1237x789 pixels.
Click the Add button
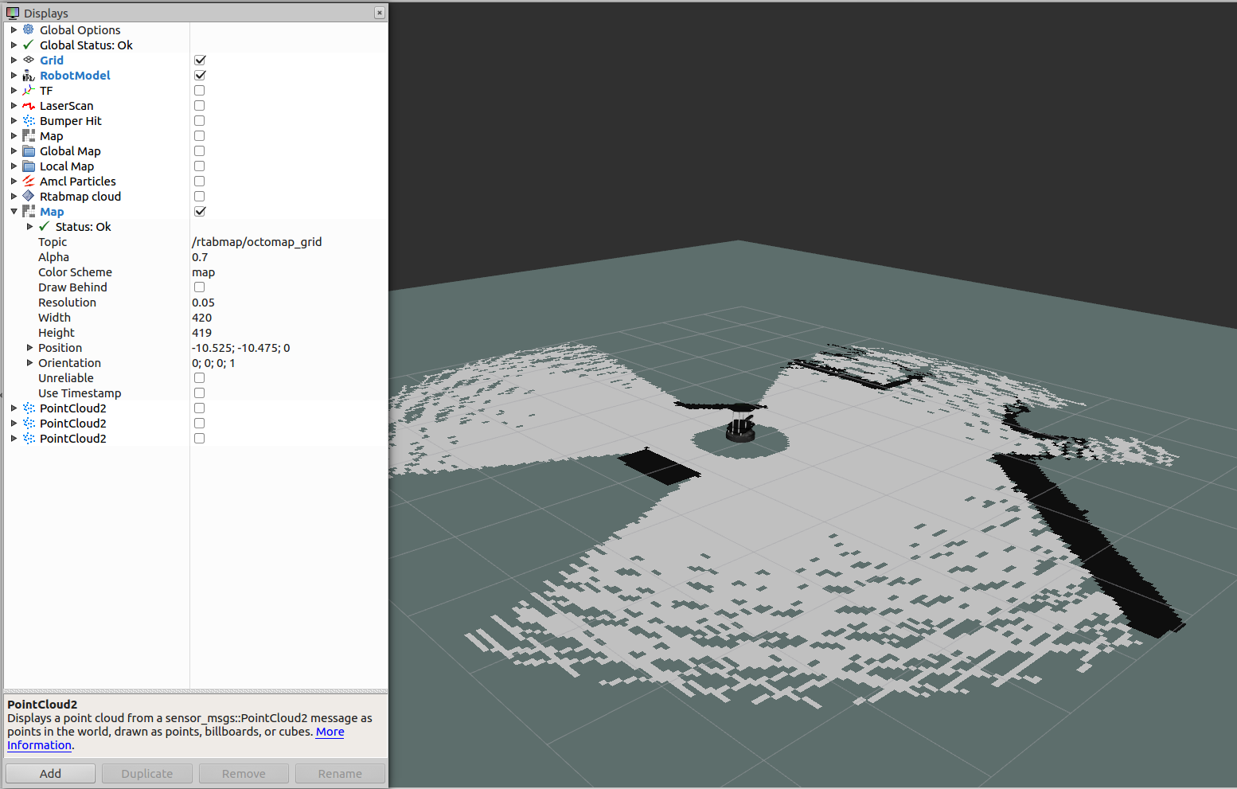49,772
